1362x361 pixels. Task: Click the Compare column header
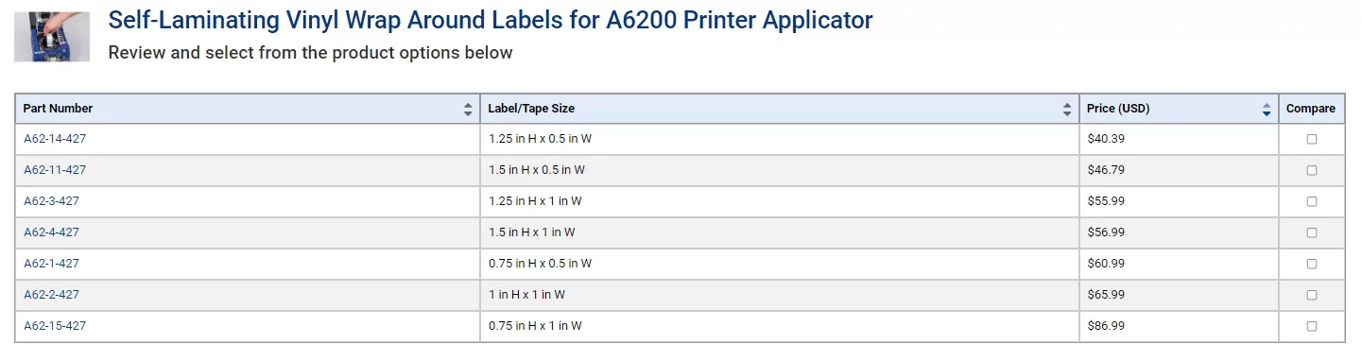pos(1311,109)
